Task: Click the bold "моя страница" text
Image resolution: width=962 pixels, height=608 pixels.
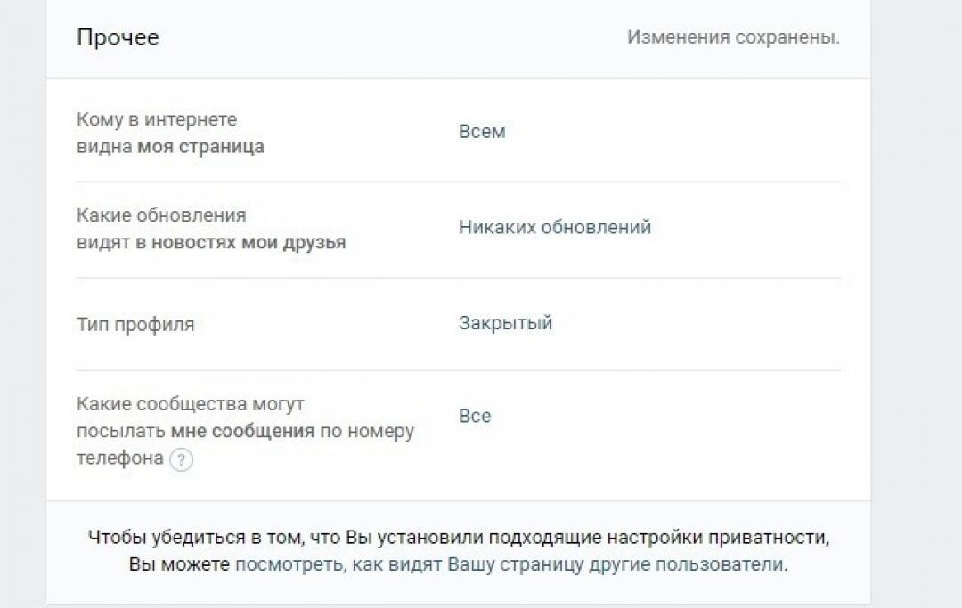Action: click(200, 147)
